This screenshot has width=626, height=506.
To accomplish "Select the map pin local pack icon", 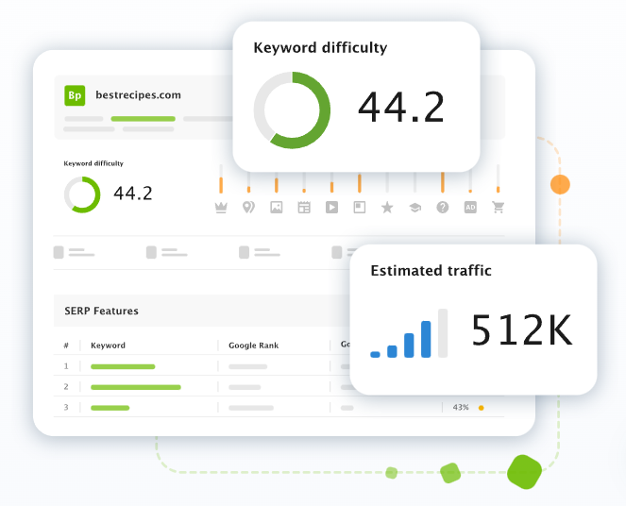I will click(x=248, y=208).
